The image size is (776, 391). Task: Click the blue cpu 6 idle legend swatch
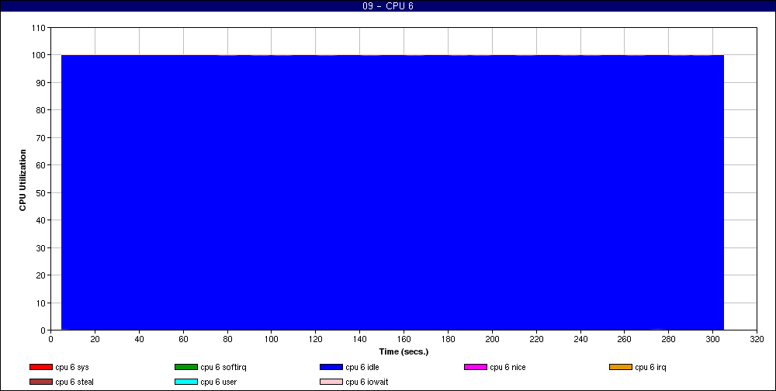click(331, 367)
